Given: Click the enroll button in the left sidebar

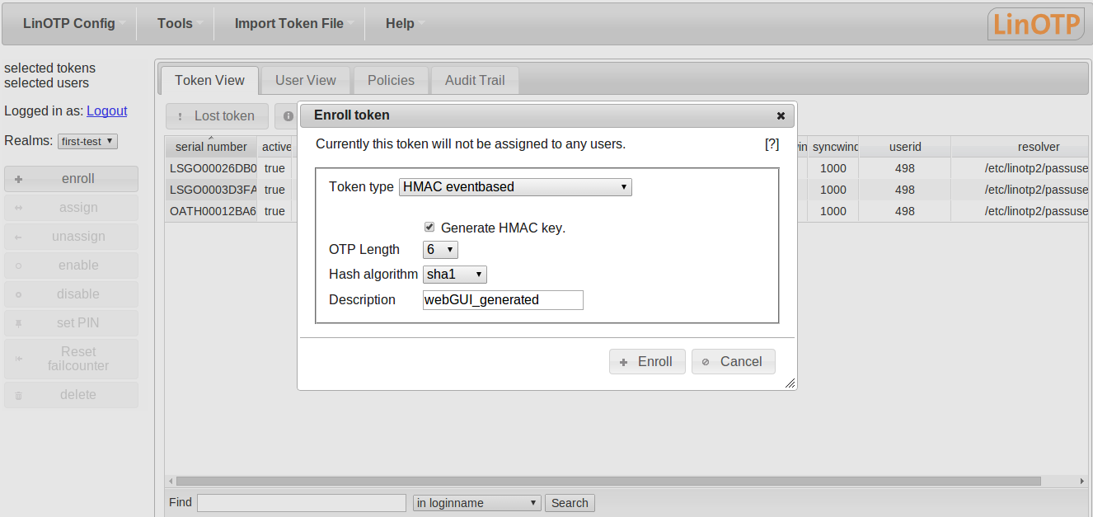Looking at the screenshot, I should (71, 179).
